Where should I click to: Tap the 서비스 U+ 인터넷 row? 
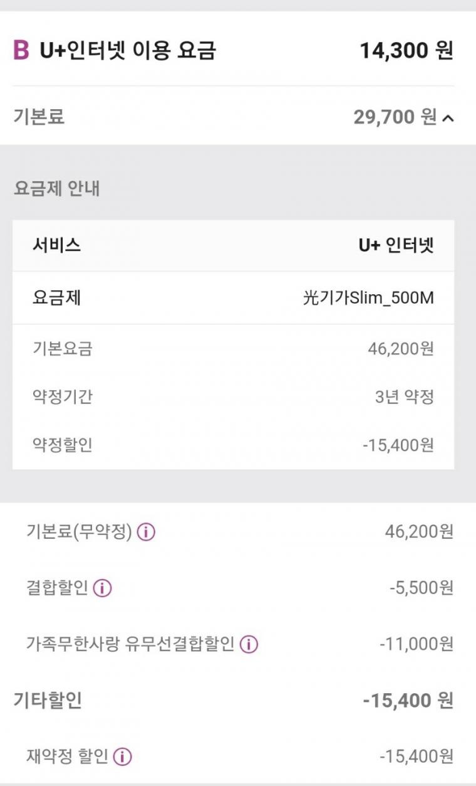click(x=233, y=245)
